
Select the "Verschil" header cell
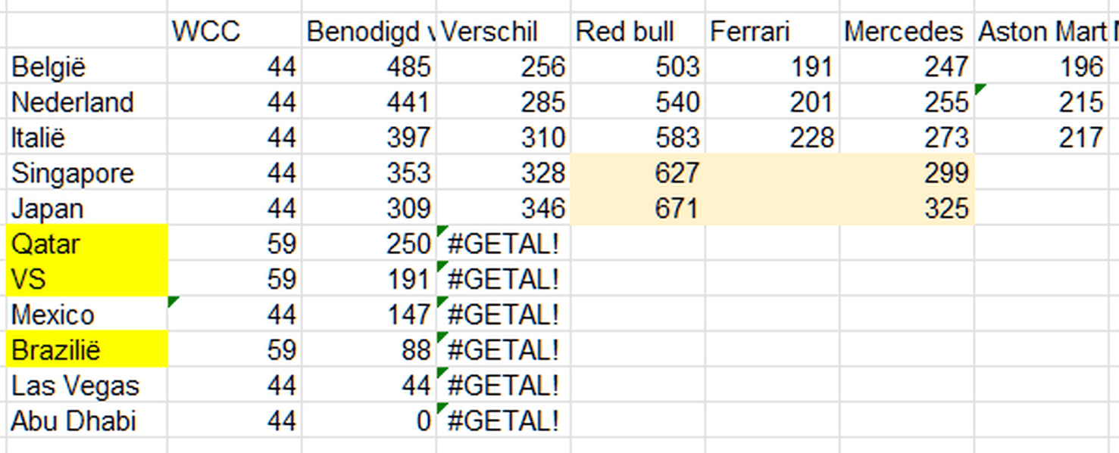pos(503,32)
